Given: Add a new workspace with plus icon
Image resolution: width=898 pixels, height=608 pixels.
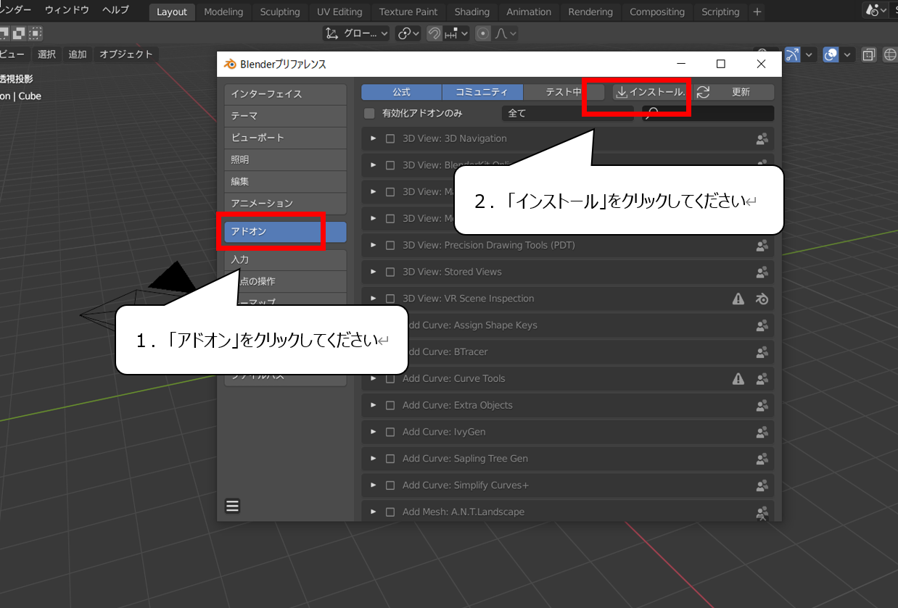Looking at the screenshot, I should click(757, 12).
